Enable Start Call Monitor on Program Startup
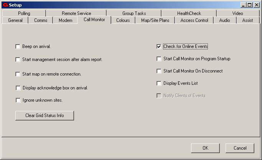Viewport: 262px width, 160px height. pos(159,59)
